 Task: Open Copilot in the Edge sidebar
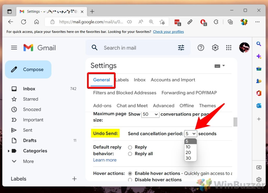tap(259, 56)
